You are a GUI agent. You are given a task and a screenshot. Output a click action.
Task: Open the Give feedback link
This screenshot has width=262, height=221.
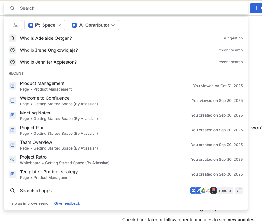click(x=67, y=203)
